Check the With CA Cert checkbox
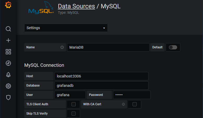203x118 pixels. click(135, 104)
